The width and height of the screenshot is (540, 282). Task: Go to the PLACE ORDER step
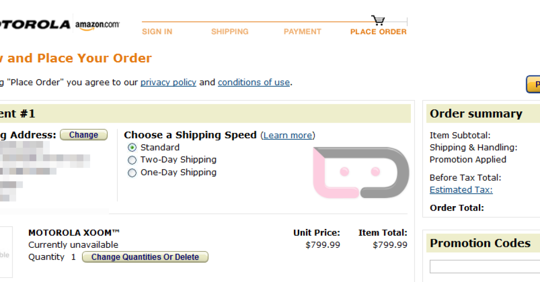point(378,32)
